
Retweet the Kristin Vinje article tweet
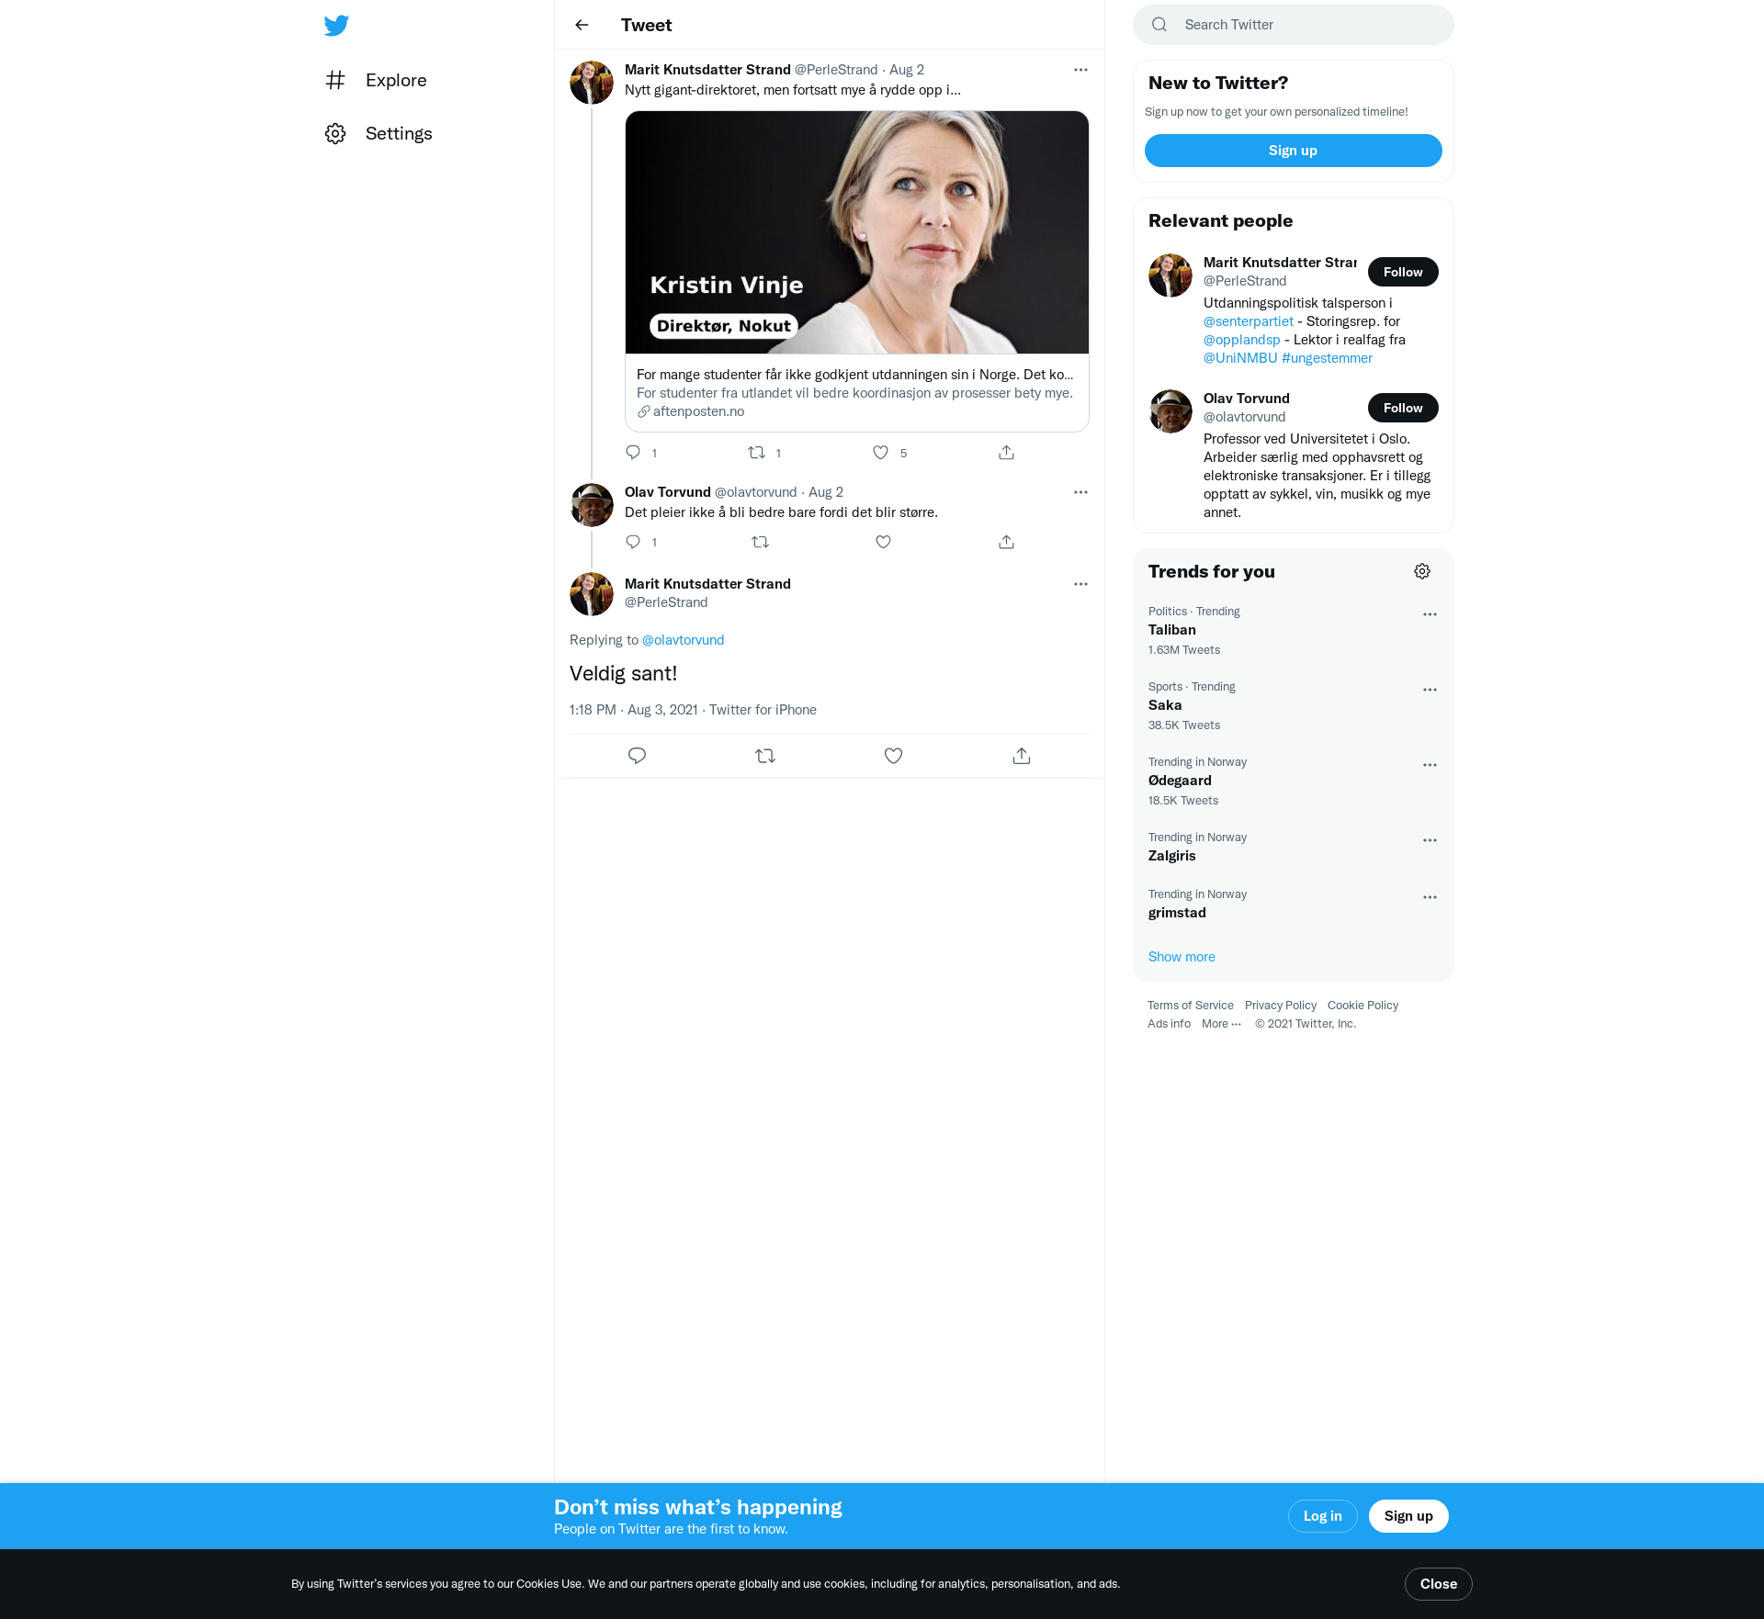point(756,452)
